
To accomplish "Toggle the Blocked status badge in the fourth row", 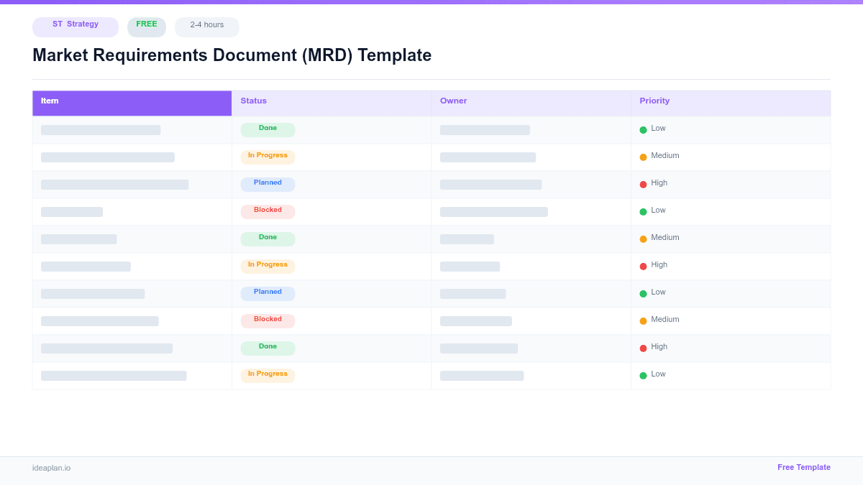I will (x=268, y=211).
